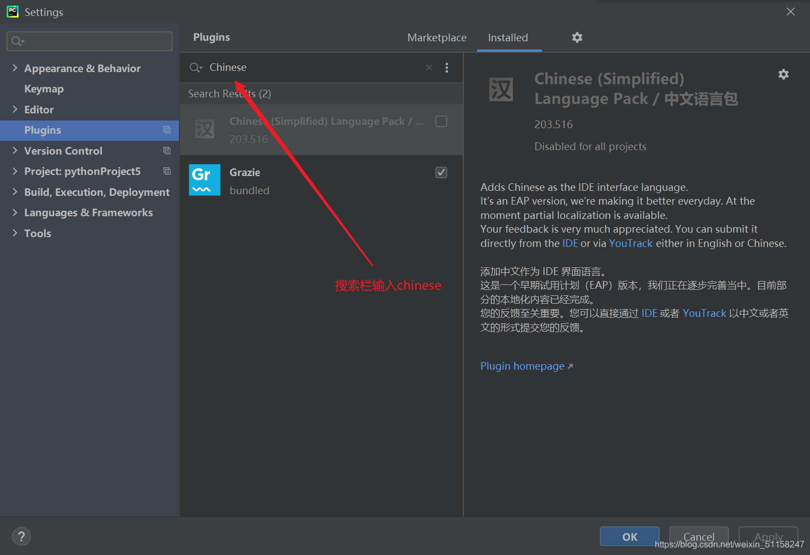This screenshot has height=555, width=810.
Task: Select Keymap in settings tree
Action: pos(44,89)
